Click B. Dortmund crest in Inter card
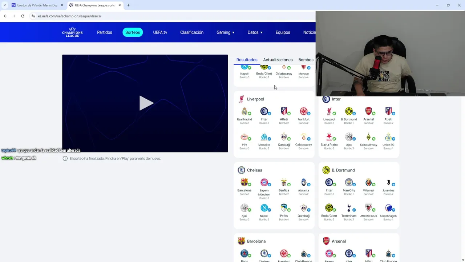 (x=349, y=111)
